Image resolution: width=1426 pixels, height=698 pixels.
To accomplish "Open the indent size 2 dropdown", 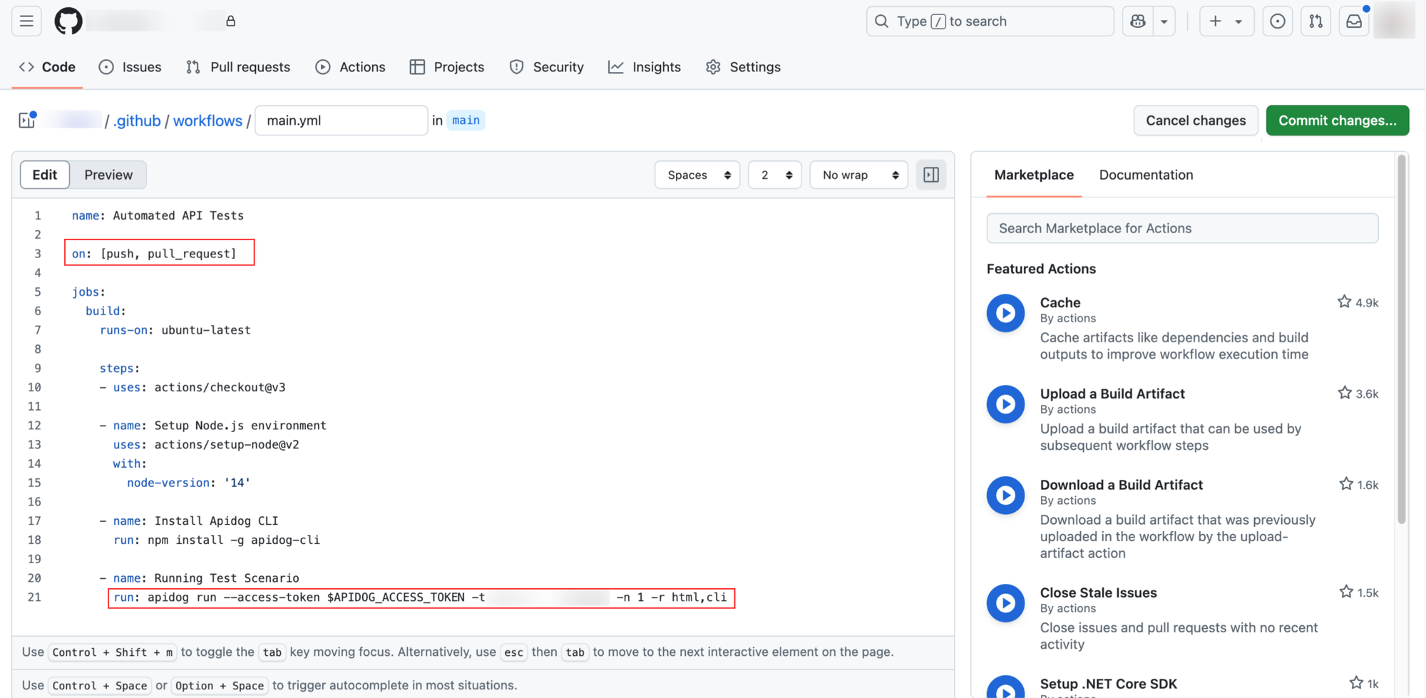I will (x=775, y=175).
